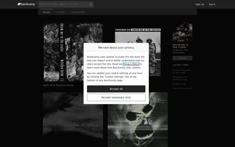Open the Split with Witches Brew title link

point(58,85)
